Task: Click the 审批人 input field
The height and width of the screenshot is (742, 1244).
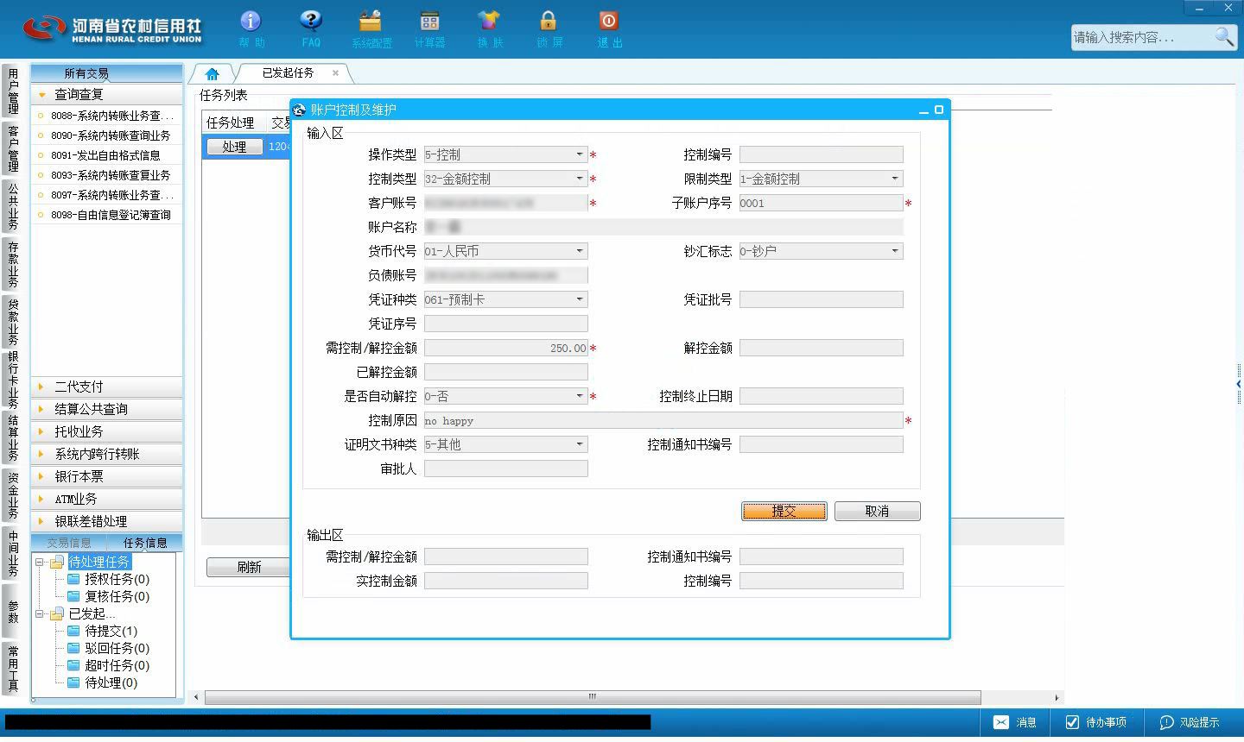Action: [505, 468]
